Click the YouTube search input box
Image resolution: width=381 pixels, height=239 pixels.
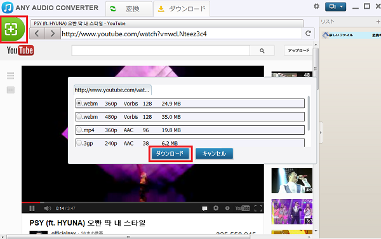coord(161,51)
